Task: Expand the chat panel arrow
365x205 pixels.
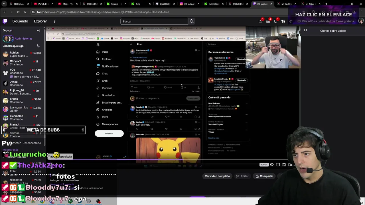Action: point(306,30)
